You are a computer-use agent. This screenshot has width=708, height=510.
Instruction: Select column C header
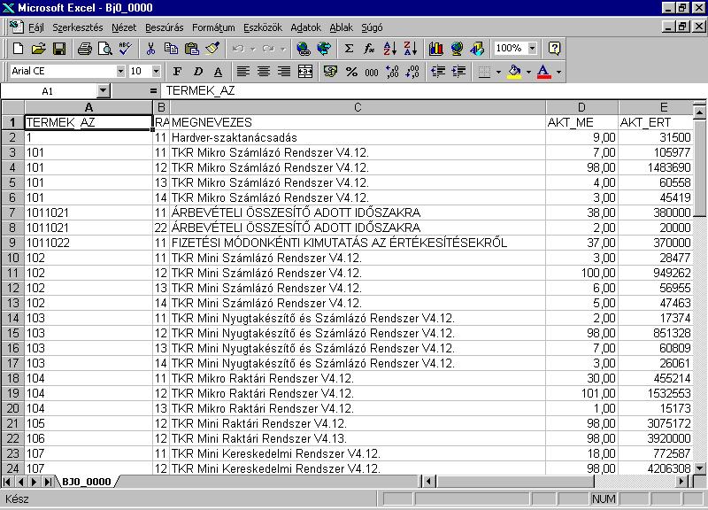(x=358, y=107)
